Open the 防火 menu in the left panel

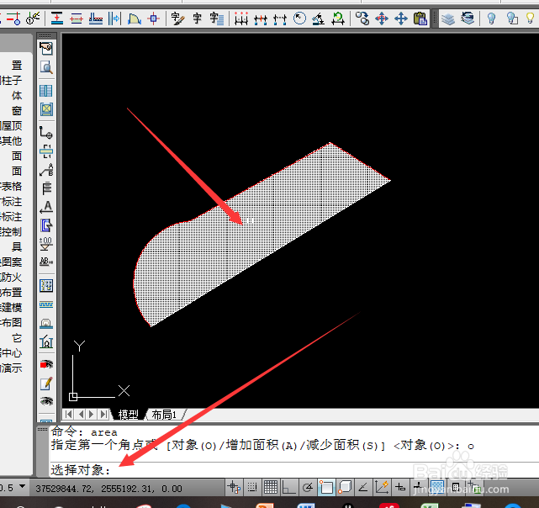pyautogui.click(x=11, y=277)
